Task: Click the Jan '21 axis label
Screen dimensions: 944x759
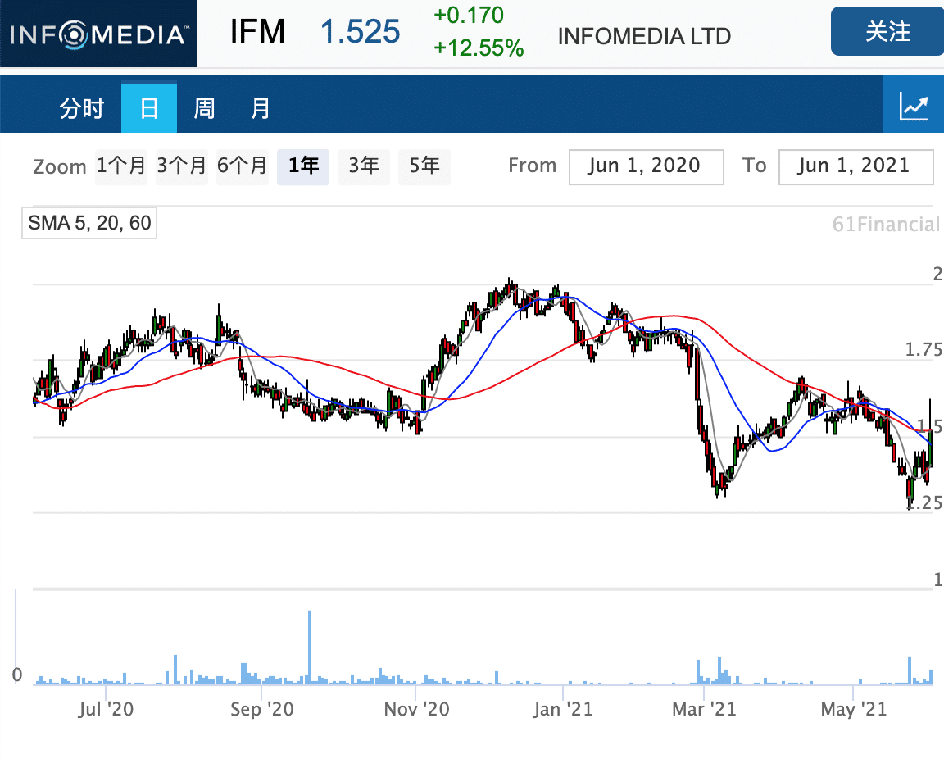Action: pyautogui.click(x=563, y=709)
